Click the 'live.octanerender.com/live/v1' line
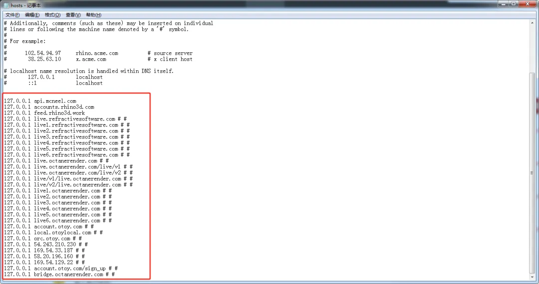The image size is (539, 284). [x=68, y=167]
